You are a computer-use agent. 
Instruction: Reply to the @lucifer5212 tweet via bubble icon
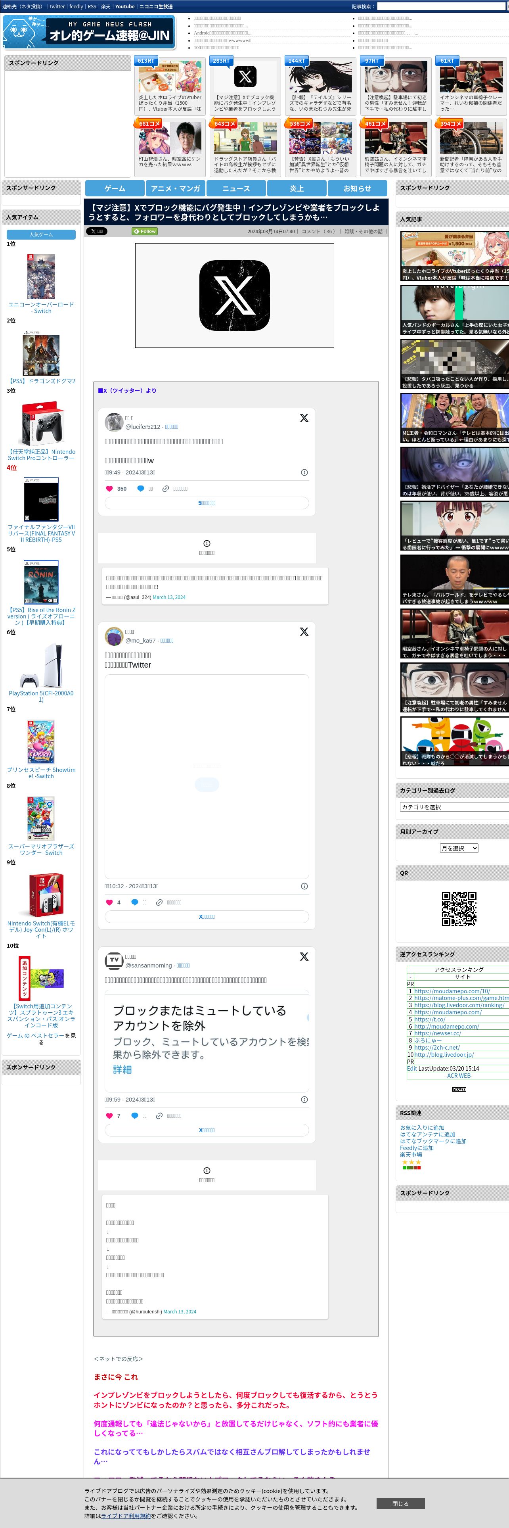point(140,489)
